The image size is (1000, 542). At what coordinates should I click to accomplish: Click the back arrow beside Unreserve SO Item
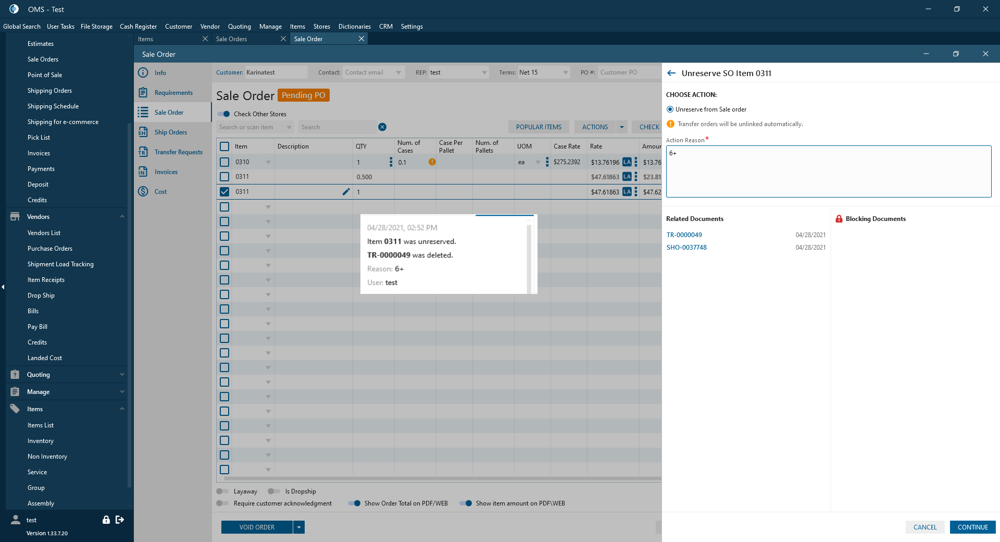point(671,73)
